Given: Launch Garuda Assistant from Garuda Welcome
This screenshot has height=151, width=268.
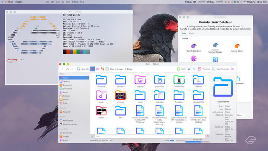Looking at the screenshot, I should (194, 48).
